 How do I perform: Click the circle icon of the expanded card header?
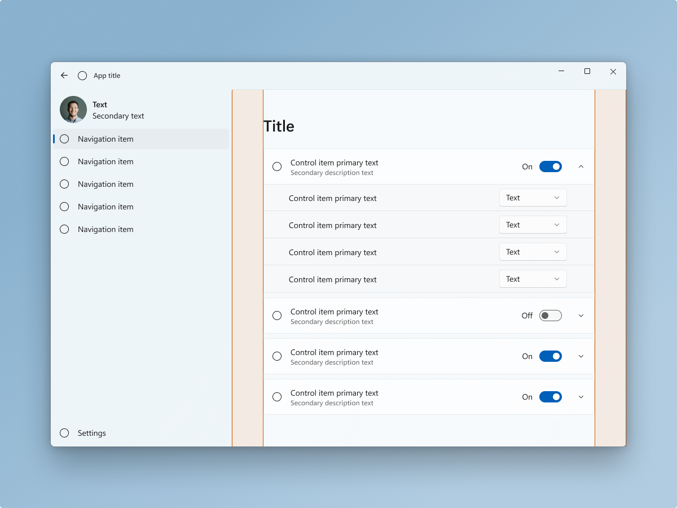click(x=277, y=167)
